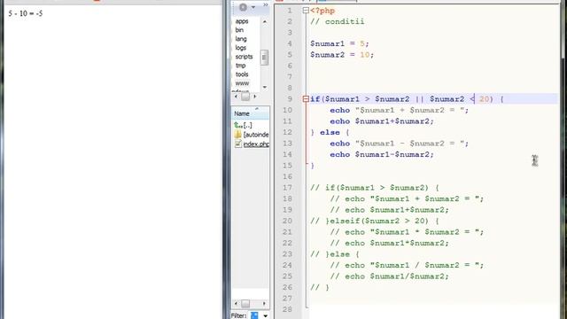
Task: Click the file list's horizontal scroll-right arrow
Action: click(264, 303)
